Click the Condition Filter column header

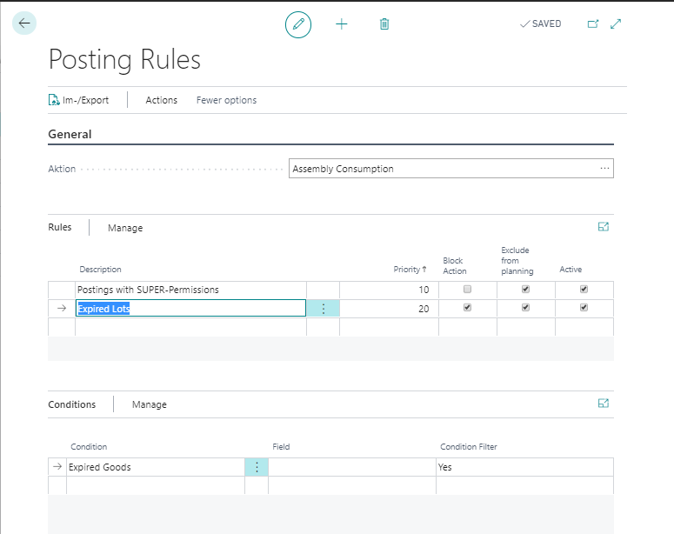click(x=469, y=447)
